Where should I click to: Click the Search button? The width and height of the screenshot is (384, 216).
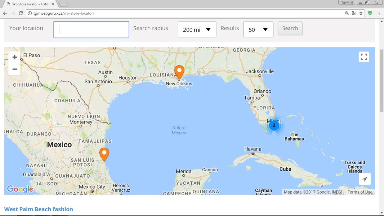(x=290, y=28)
